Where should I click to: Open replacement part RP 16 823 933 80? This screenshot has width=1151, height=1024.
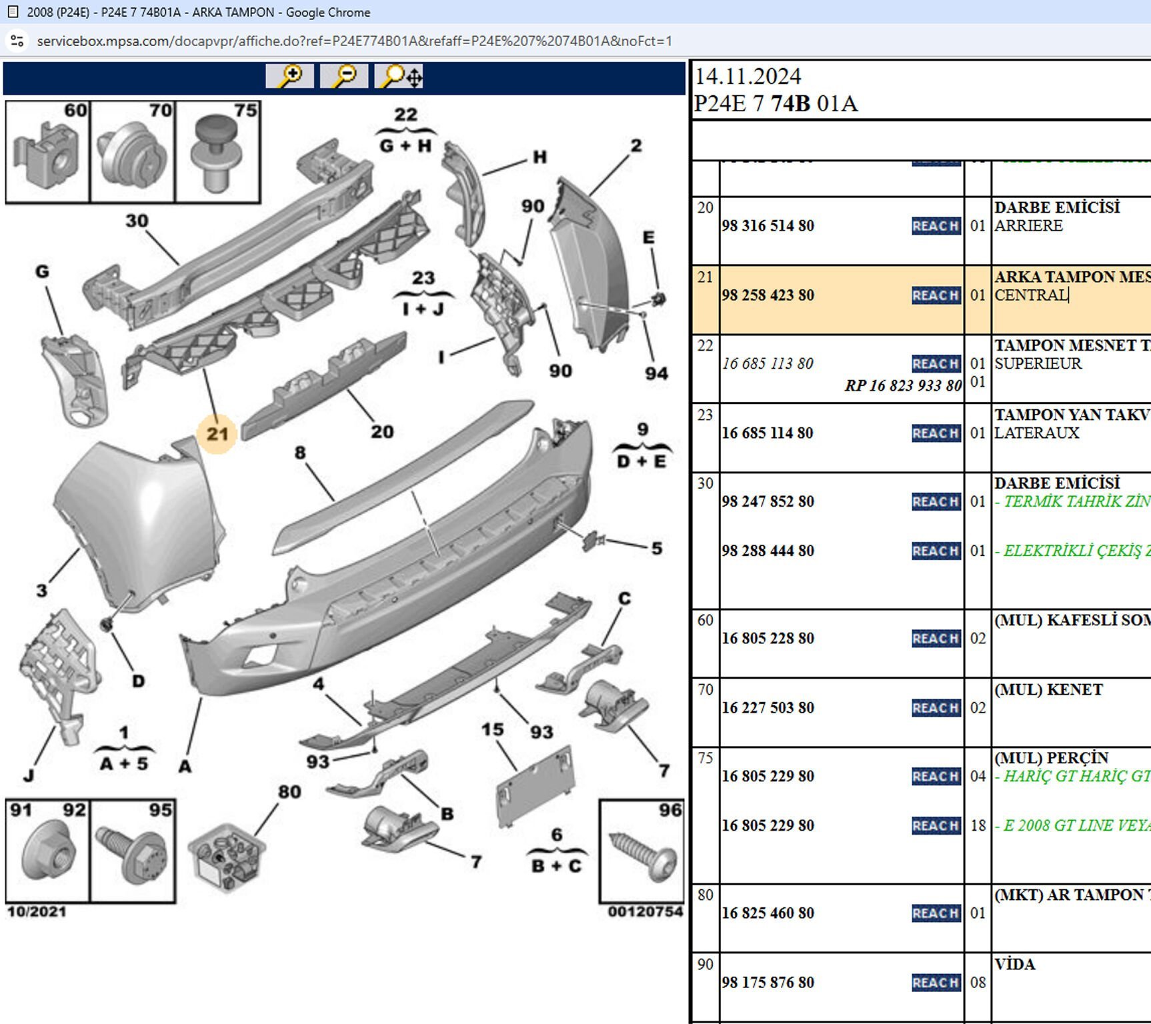[x=903, y=386]
